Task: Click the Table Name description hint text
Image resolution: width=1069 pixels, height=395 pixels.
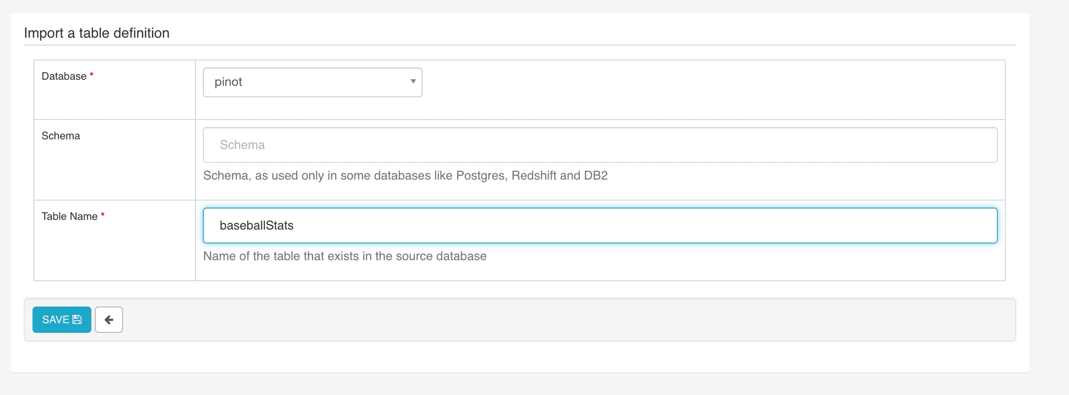Action: 345,256
